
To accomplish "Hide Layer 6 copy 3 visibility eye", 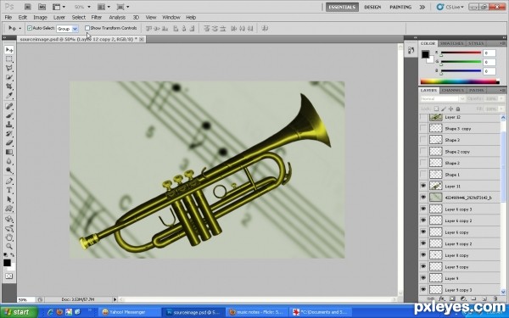I will click(x=423, y=209).
